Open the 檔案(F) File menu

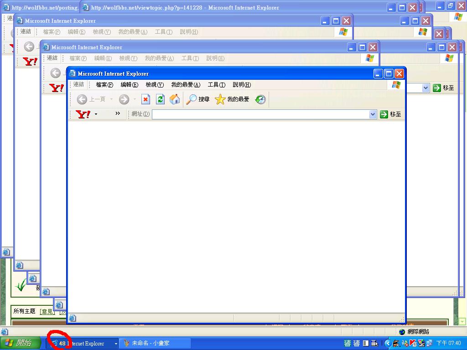click(104, 85)
